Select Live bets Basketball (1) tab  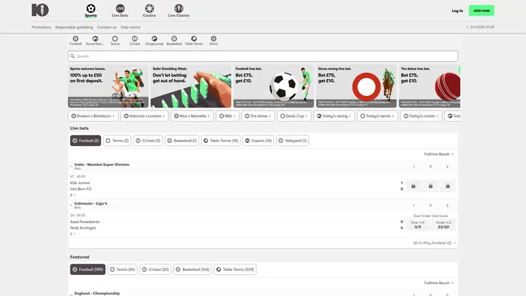pyautogui.click(x=182, y=141)
